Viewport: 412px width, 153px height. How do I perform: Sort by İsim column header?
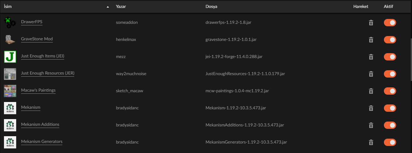8,6
